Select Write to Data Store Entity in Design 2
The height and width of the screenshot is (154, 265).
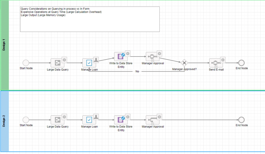121,120
